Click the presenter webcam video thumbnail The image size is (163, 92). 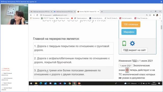click(x=15, y=14)
